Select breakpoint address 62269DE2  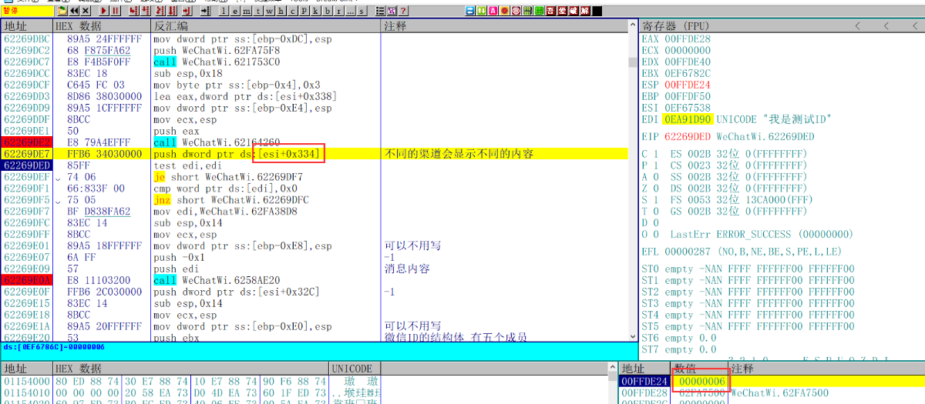(27, 142)
